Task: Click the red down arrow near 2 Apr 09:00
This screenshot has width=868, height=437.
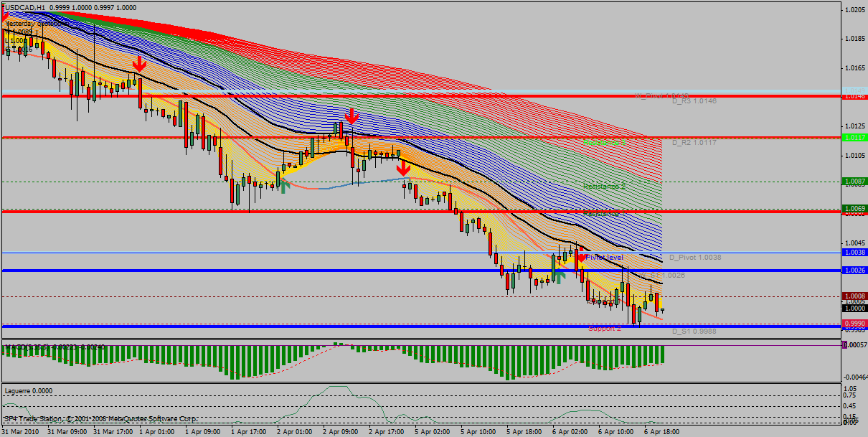Action: (352, 116)
